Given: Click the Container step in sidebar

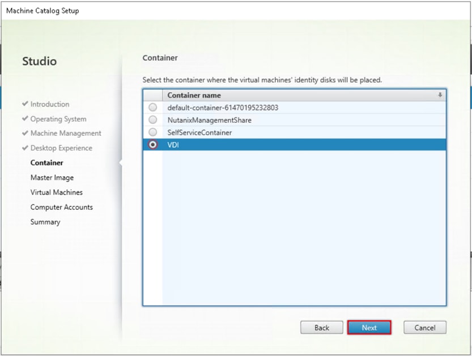Looking at the screenshot, I should (46, 162).
